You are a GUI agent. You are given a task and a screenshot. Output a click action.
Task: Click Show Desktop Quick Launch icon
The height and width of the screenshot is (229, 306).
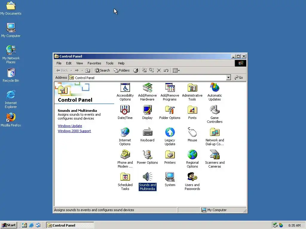pos(25,225)
